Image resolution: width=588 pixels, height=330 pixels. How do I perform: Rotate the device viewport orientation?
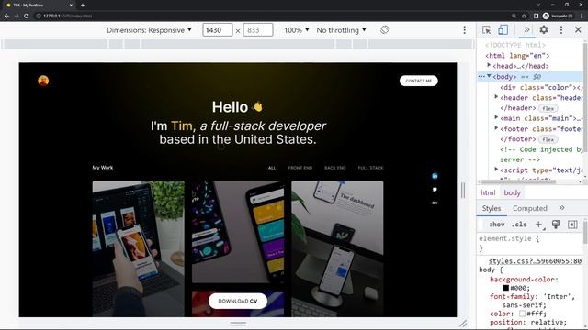click(384, 29)
